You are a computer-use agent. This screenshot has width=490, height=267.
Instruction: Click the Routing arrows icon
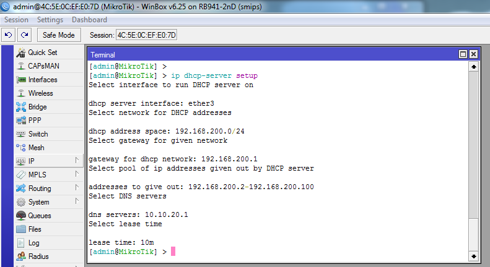[x=21, y=189]
